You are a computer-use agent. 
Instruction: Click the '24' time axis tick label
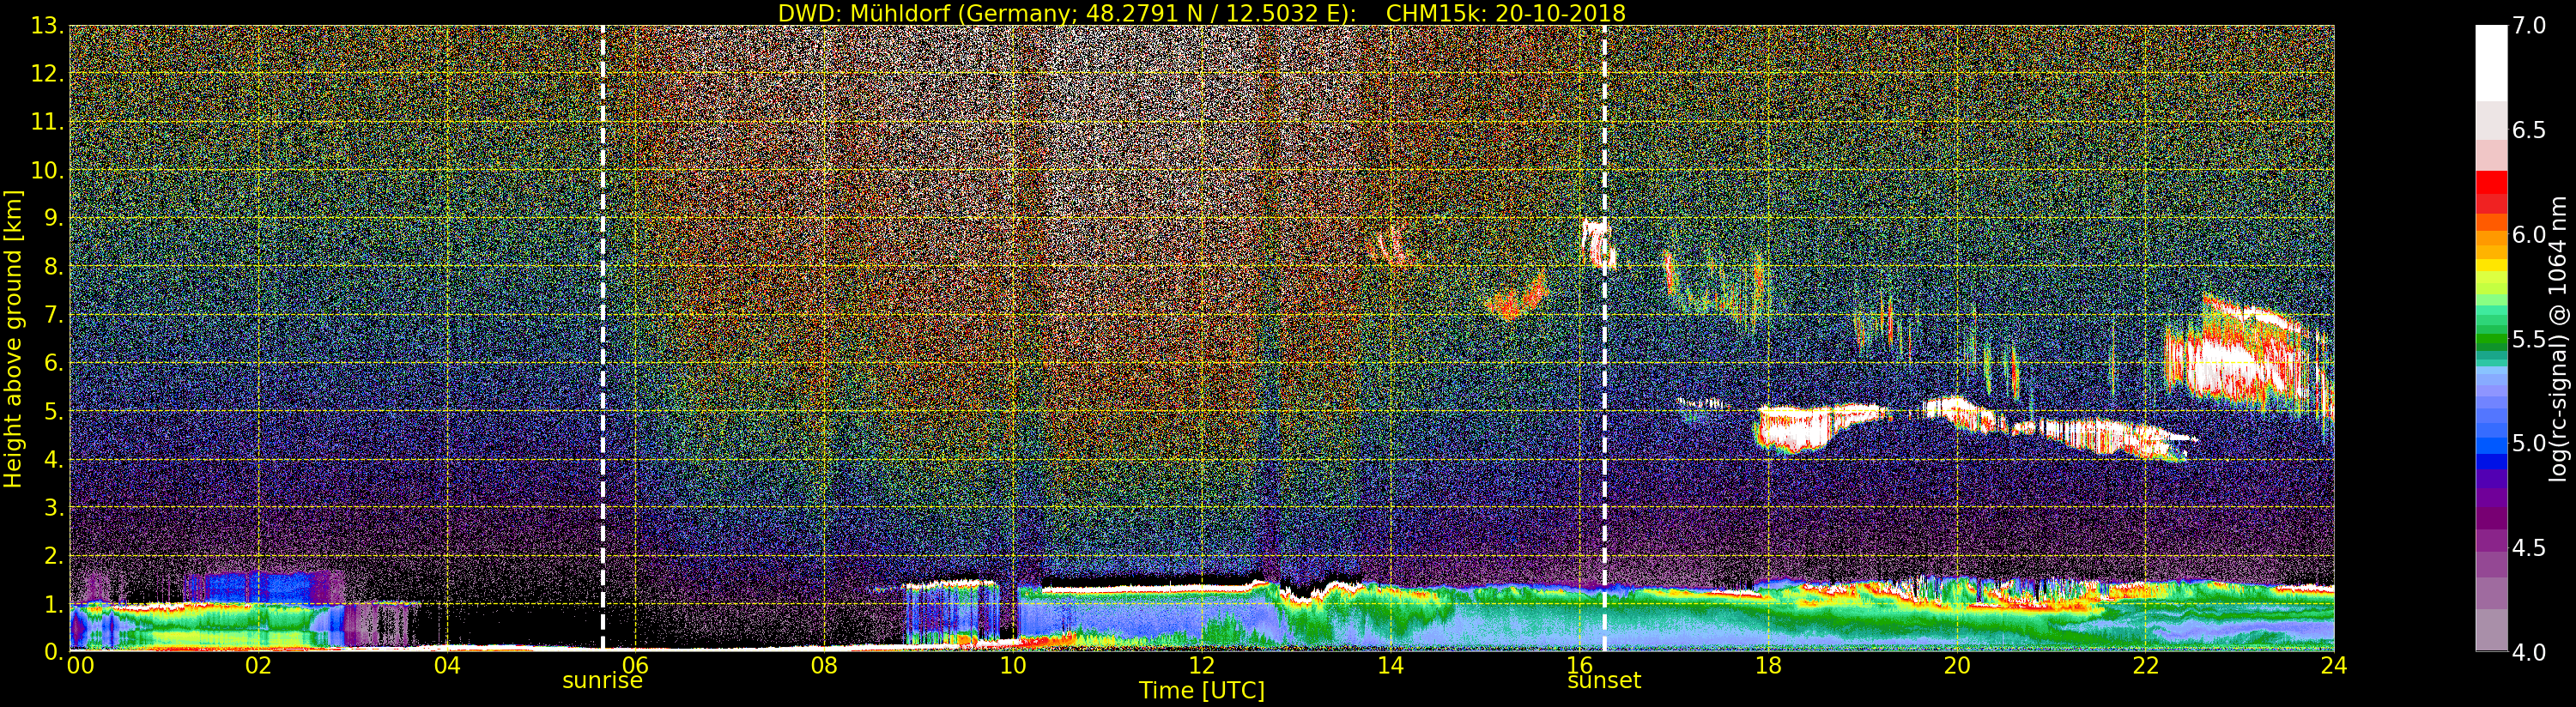[2334, 666]
